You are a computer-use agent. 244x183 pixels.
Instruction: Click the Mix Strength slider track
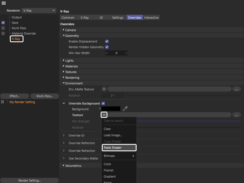[x=189, y=121]
